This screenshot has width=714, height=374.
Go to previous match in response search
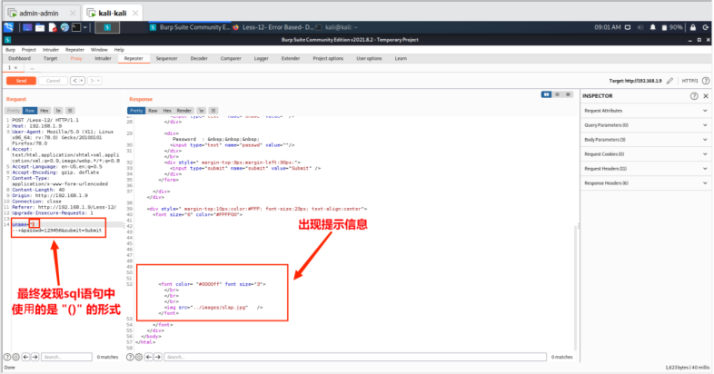pos(149,357)
